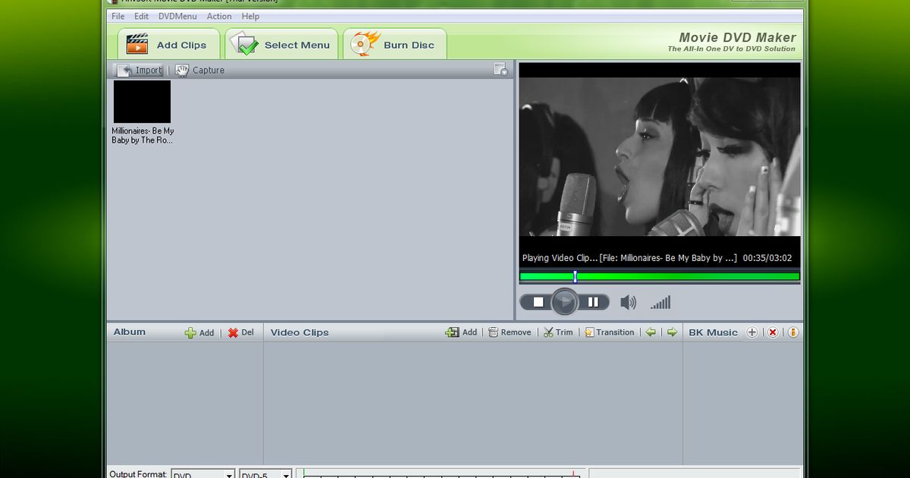Stop playback with the square stop button
Screen dimensions: 910x478
[538, 302]
